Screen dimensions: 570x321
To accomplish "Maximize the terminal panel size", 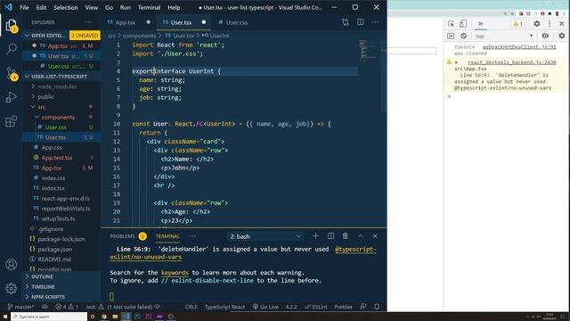I will tap(360, 235).
